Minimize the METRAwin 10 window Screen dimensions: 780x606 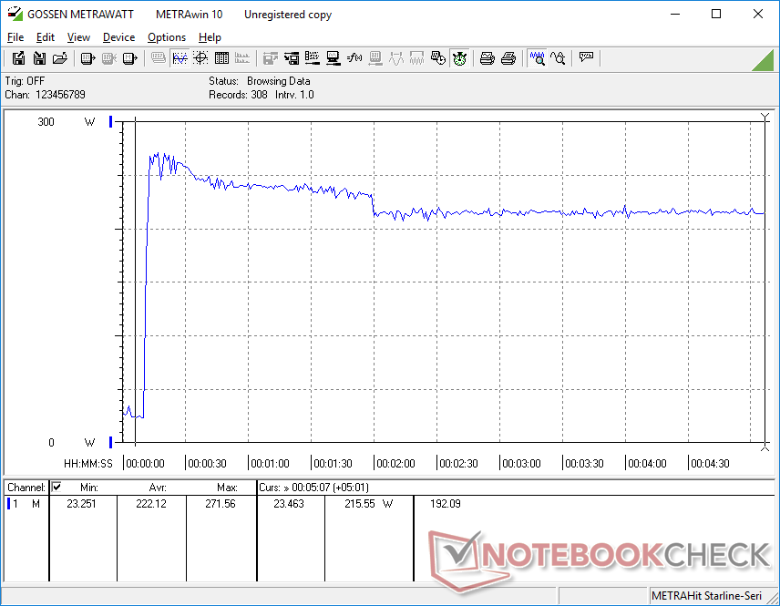(675, 14)
